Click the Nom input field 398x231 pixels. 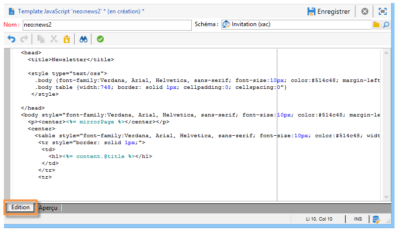tap(107, 25)
